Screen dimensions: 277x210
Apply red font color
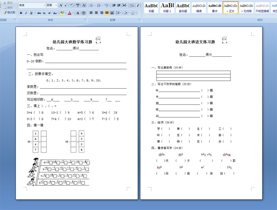pyautogui.click(x=70, y=13)
